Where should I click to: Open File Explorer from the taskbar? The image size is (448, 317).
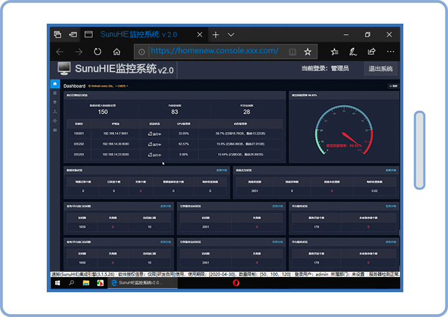pos(85,283)
